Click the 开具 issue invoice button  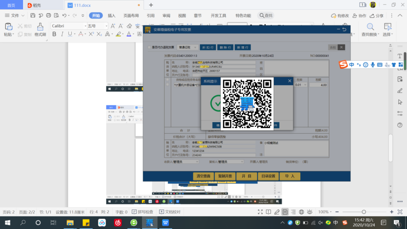pos(246,176)
